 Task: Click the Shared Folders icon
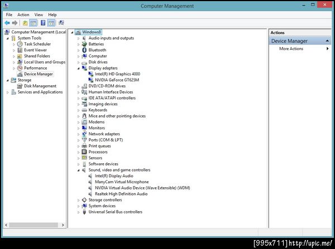(20, 56)
